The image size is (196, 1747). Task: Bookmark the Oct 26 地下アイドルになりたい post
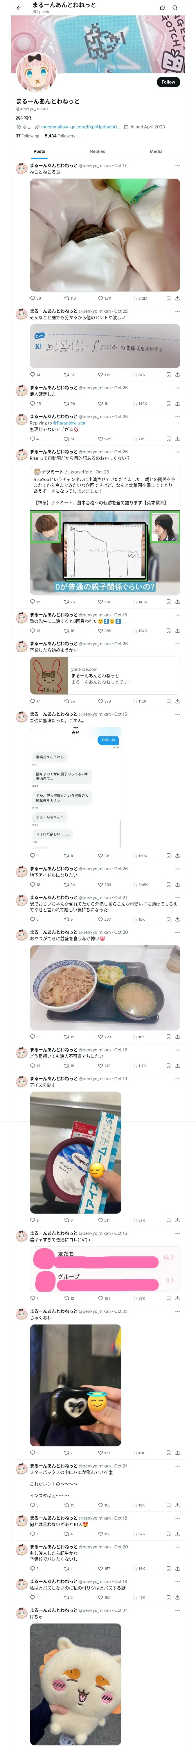pyautogui.click(x=168, y=884)
